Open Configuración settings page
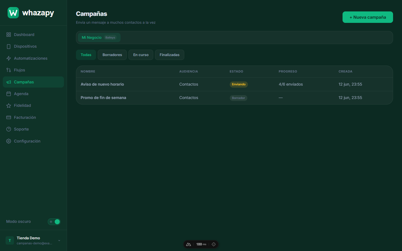The image size is (402, 251). (x=33, y=141)
